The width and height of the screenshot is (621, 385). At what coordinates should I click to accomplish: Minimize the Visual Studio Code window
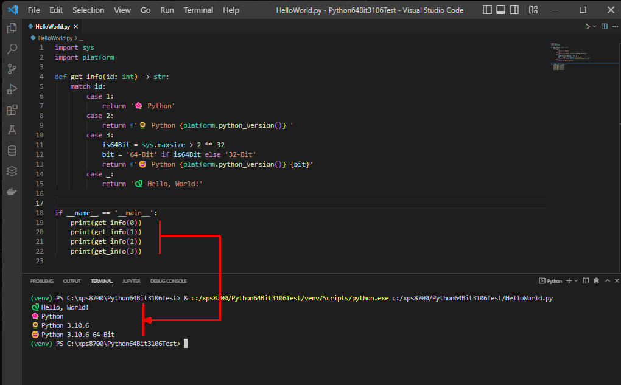pos(555,10)
